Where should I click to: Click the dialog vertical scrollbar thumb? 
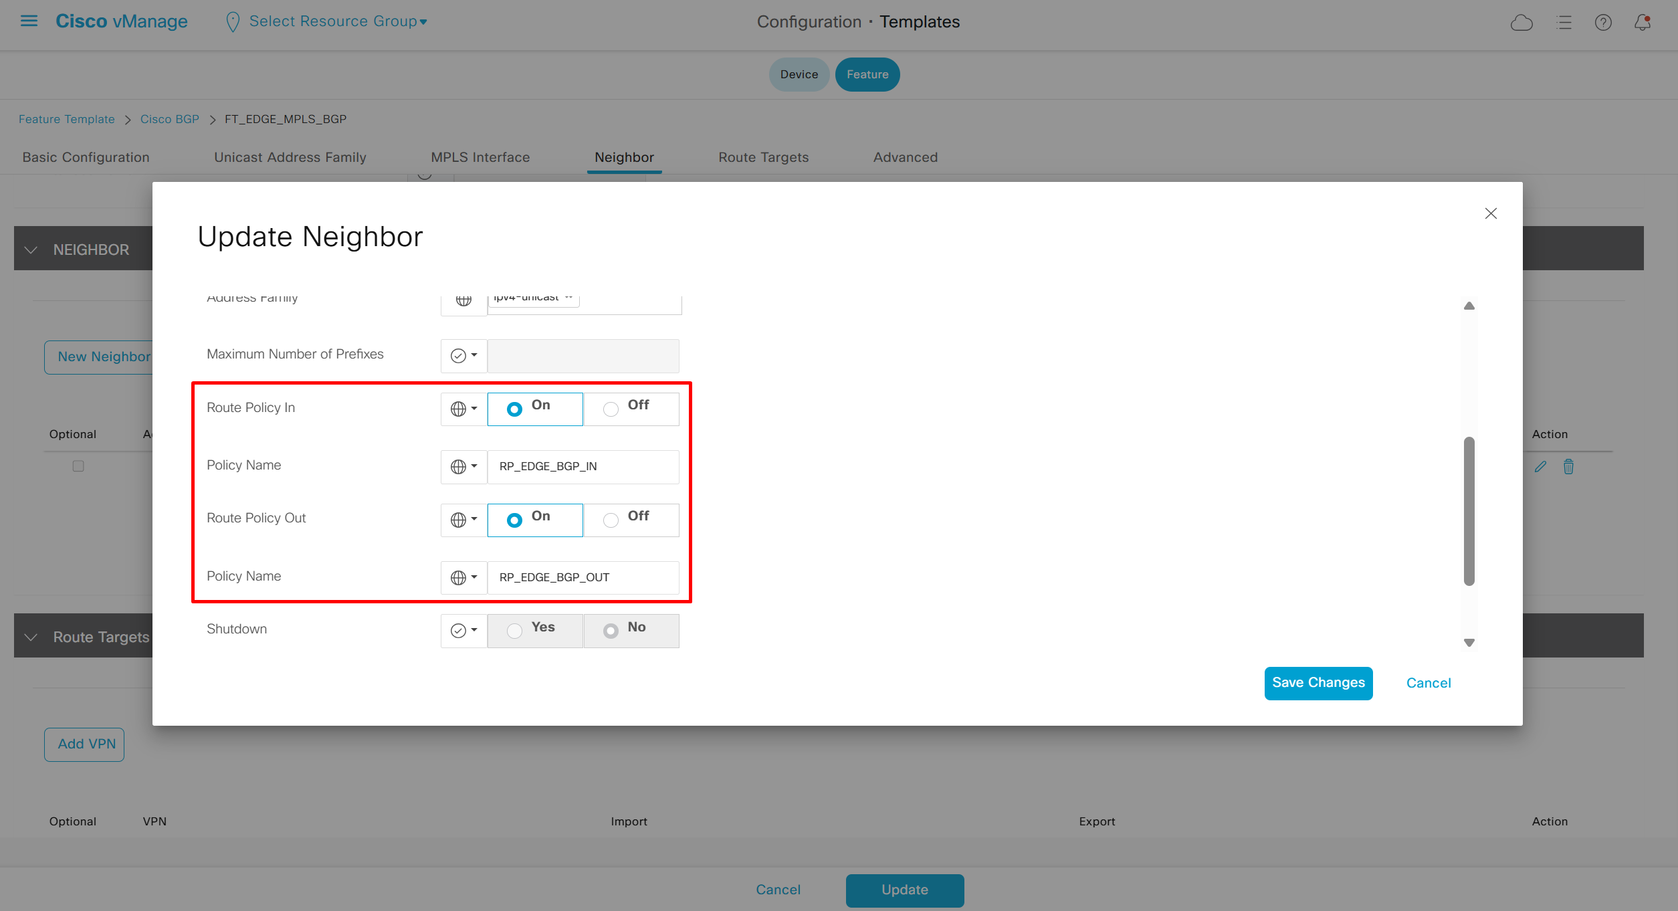pyautogui.click(x=1469, y=511)
